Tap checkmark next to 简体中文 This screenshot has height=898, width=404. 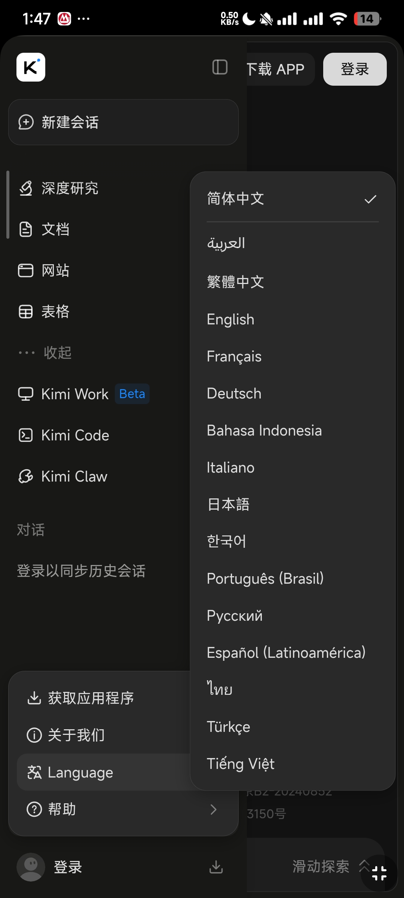370,199
